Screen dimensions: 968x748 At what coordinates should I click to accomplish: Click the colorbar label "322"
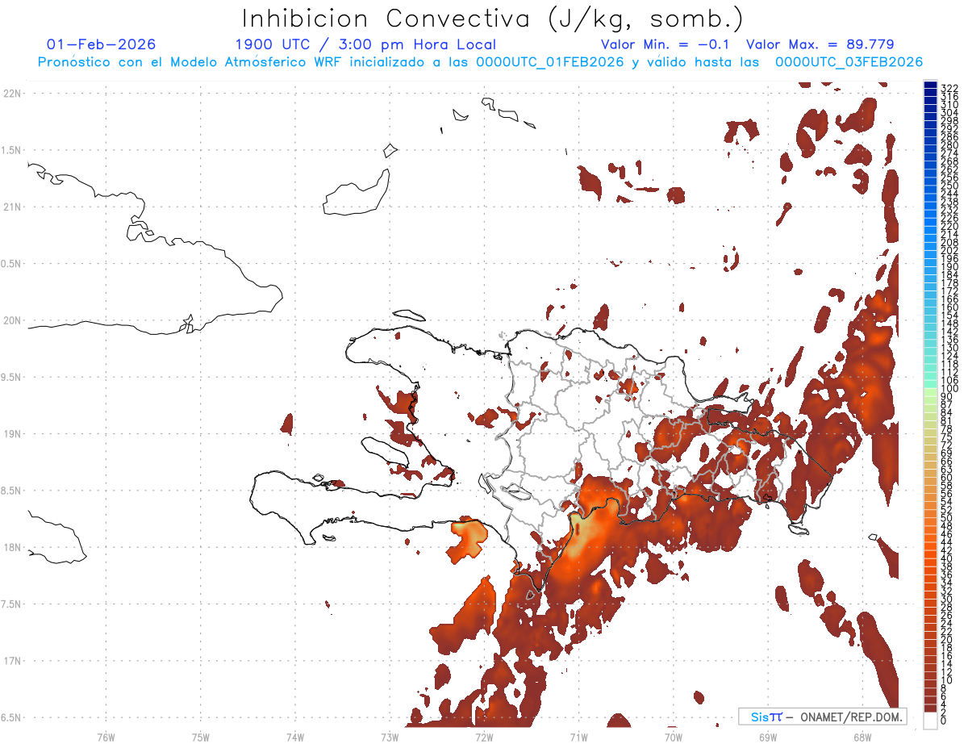coord(949,88)
